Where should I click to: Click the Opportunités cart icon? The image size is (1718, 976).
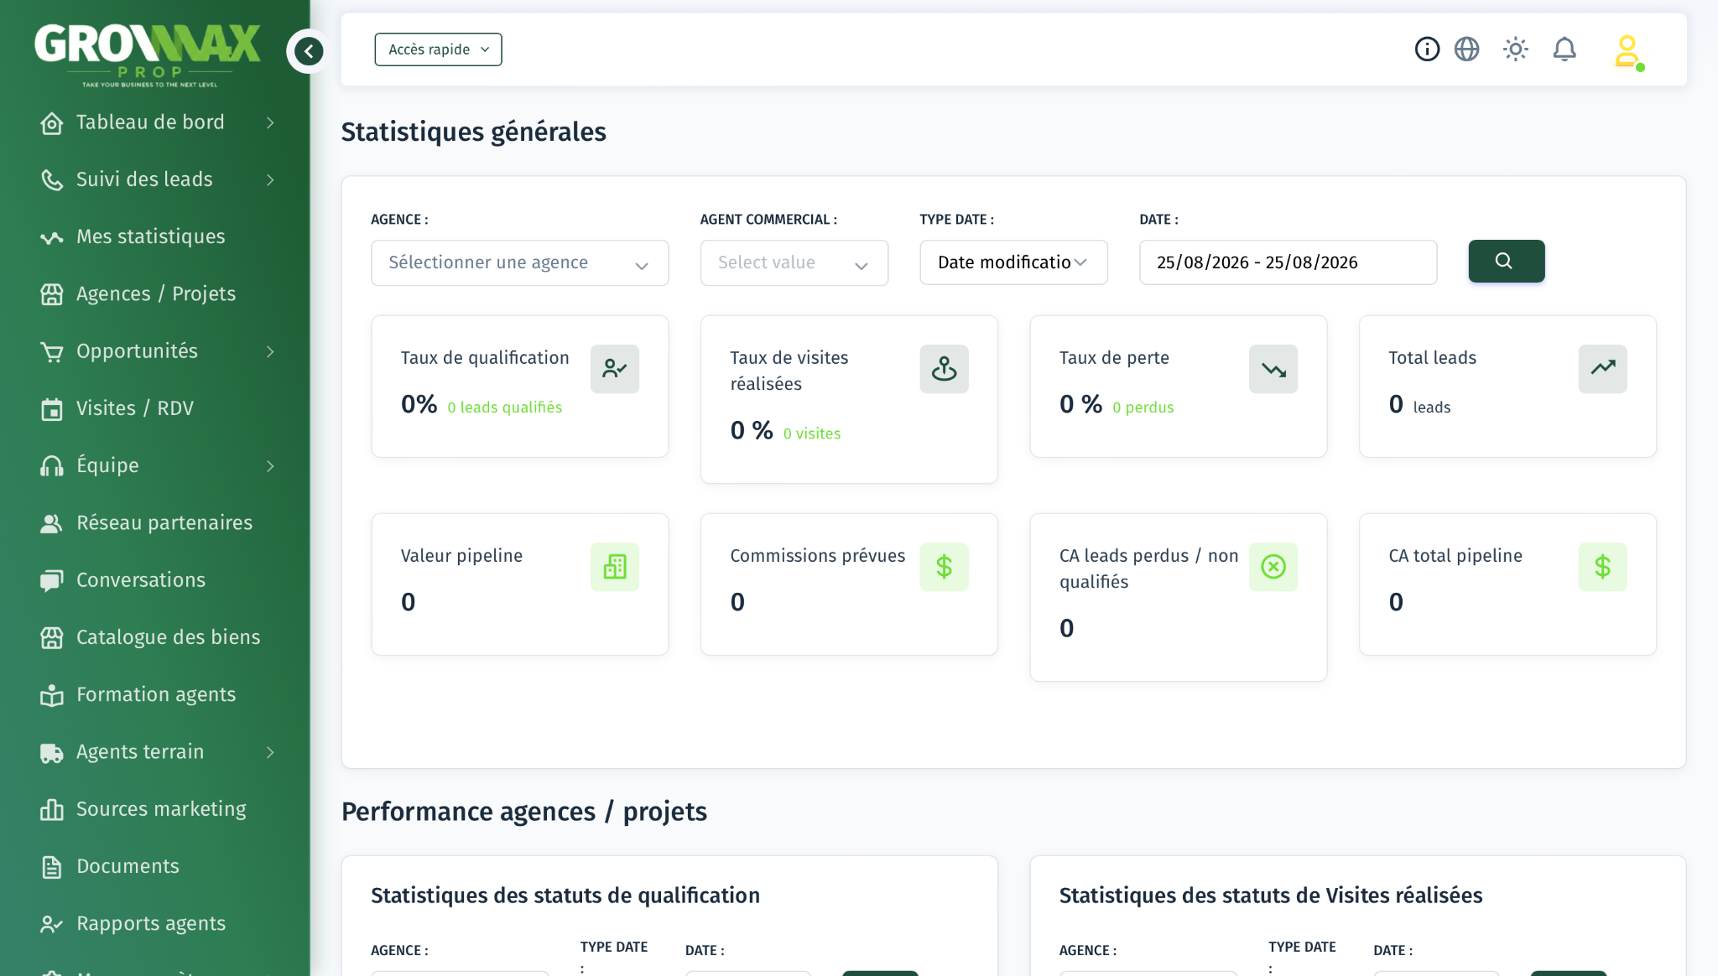click(x=52, y=351)
